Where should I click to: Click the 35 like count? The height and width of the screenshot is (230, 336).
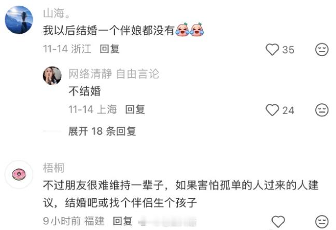(x=288, y=50)
